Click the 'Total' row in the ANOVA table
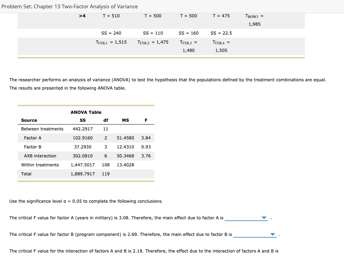Screen dimensions: 344x257 (26, 174)
